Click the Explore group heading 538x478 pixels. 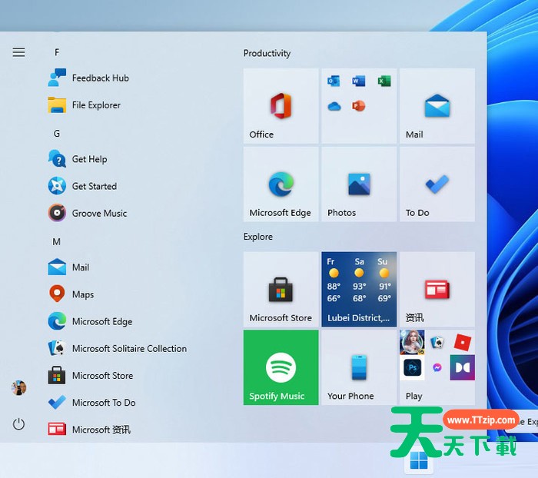pos(258,237)
